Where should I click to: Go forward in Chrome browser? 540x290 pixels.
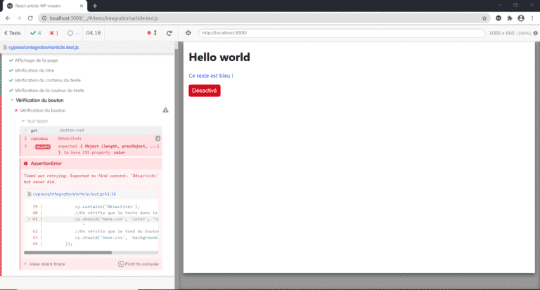click(19, 18)
